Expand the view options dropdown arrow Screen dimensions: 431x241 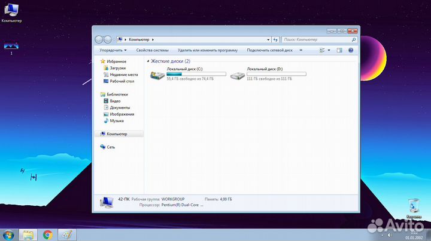point(329,51)
